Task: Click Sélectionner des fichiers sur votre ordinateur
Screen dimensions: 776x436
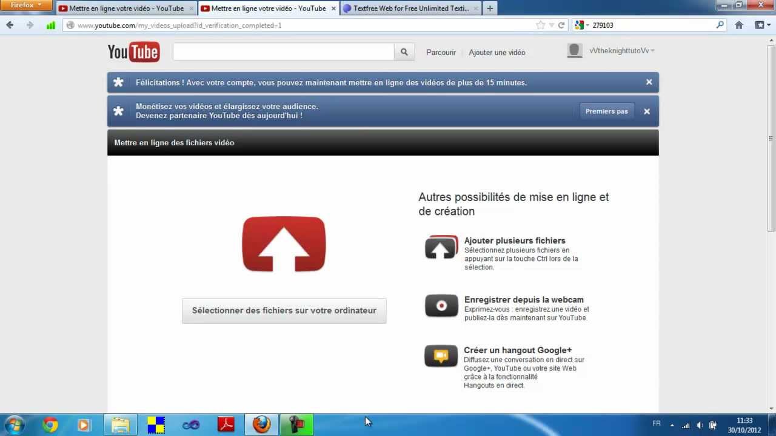Action: [x=284, y=311]
